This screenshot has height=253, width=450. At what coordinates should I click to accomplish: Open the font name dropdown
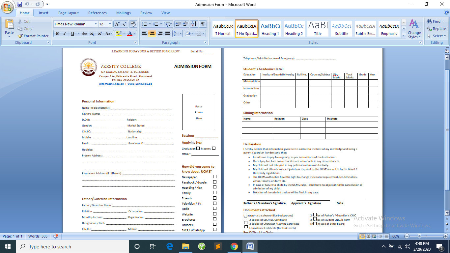coord(96,24)
